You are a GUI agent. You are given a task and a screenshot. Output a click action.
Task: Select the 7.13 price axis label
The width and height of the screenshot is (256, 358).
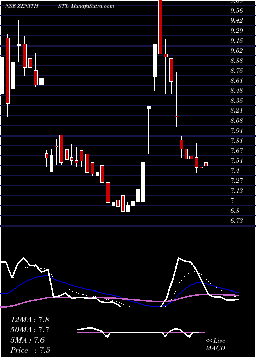237,190
